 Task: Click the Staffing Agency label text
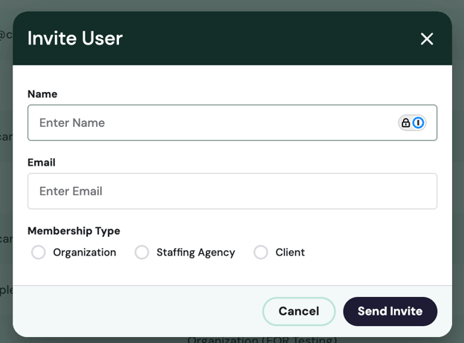[x=196, y=252]
